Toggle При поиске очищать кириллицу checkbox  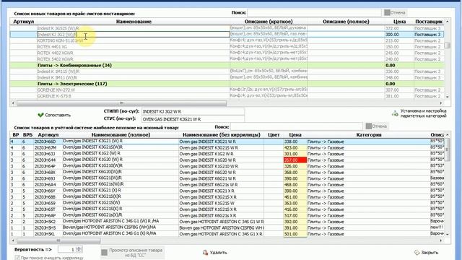coord(17,258)
